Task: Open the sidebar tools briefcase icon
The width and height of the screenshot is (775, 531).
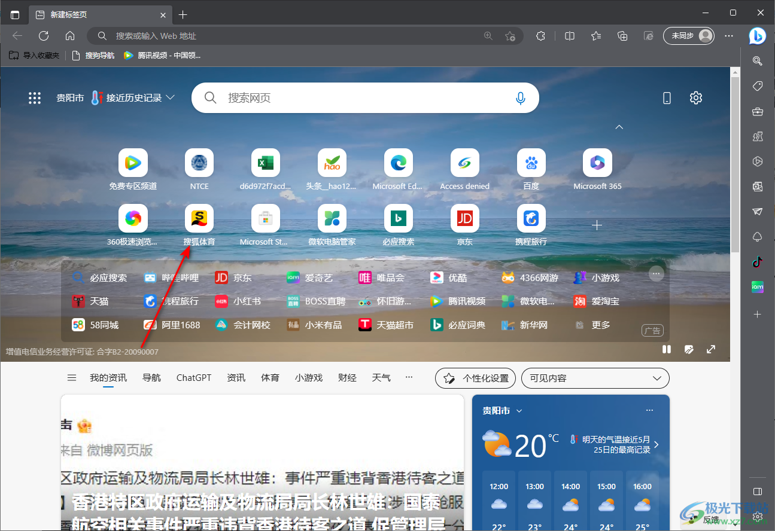Action: pyautogui.click(x=758, y=111)
